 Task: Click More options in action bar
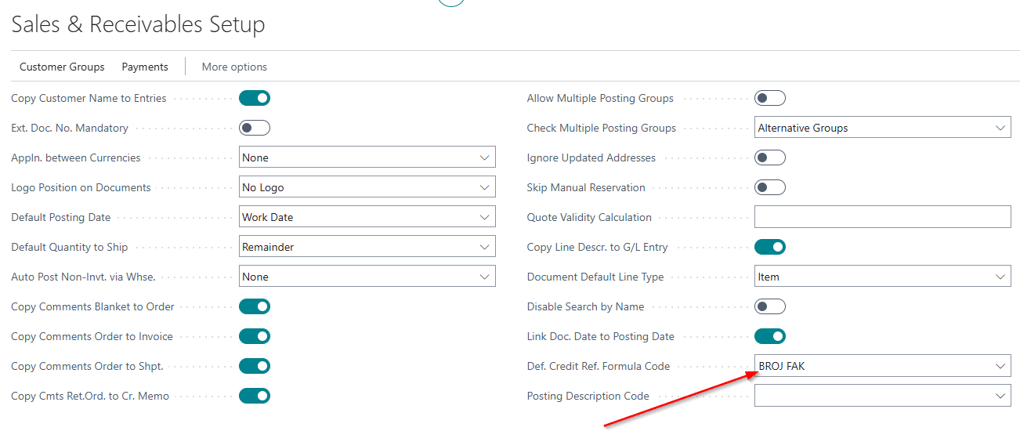click(x=234, y=67)
